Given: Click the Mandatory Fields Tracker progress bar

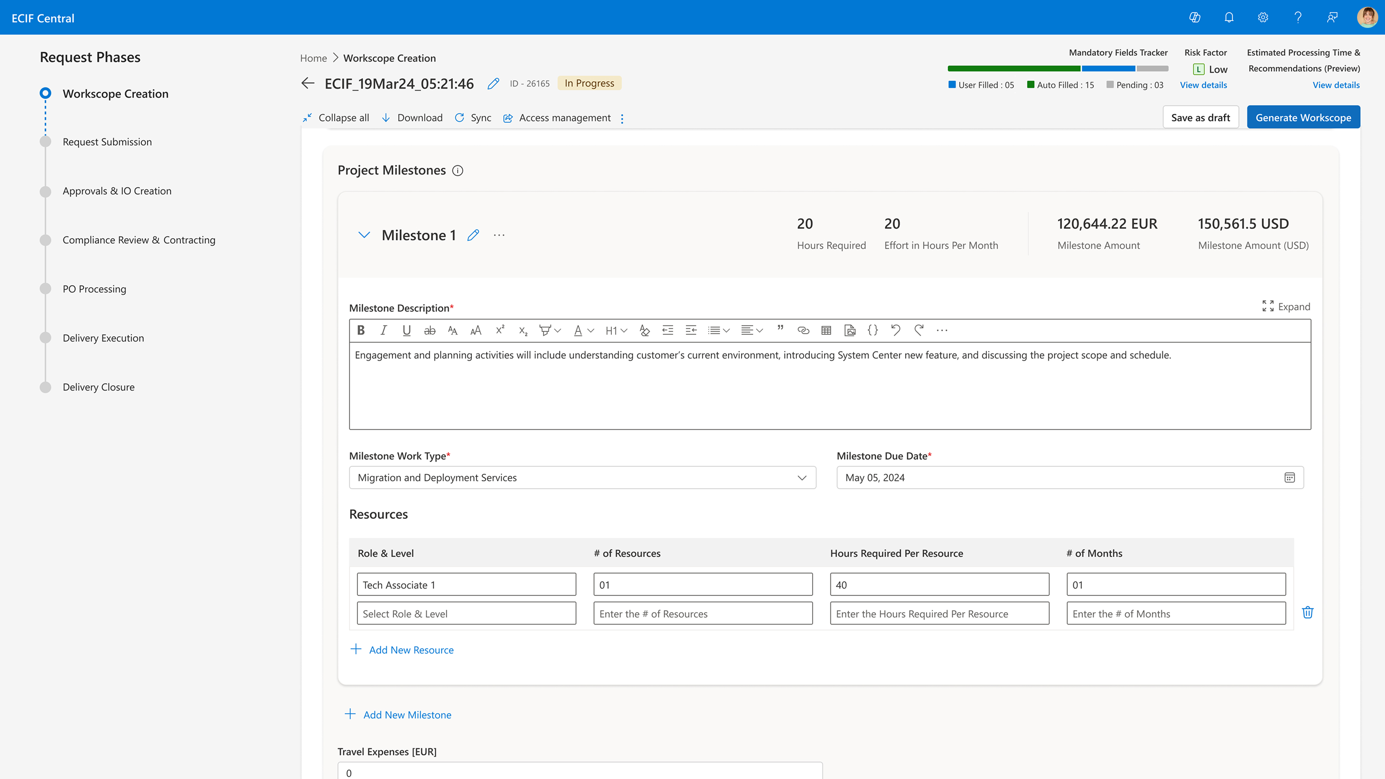Looking at the screenshot, I should 1058,68.
